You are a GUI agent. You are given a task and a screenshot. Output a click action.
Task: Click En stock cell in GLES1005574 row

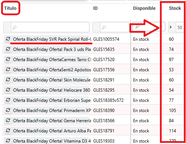click(x=141, y=39)
